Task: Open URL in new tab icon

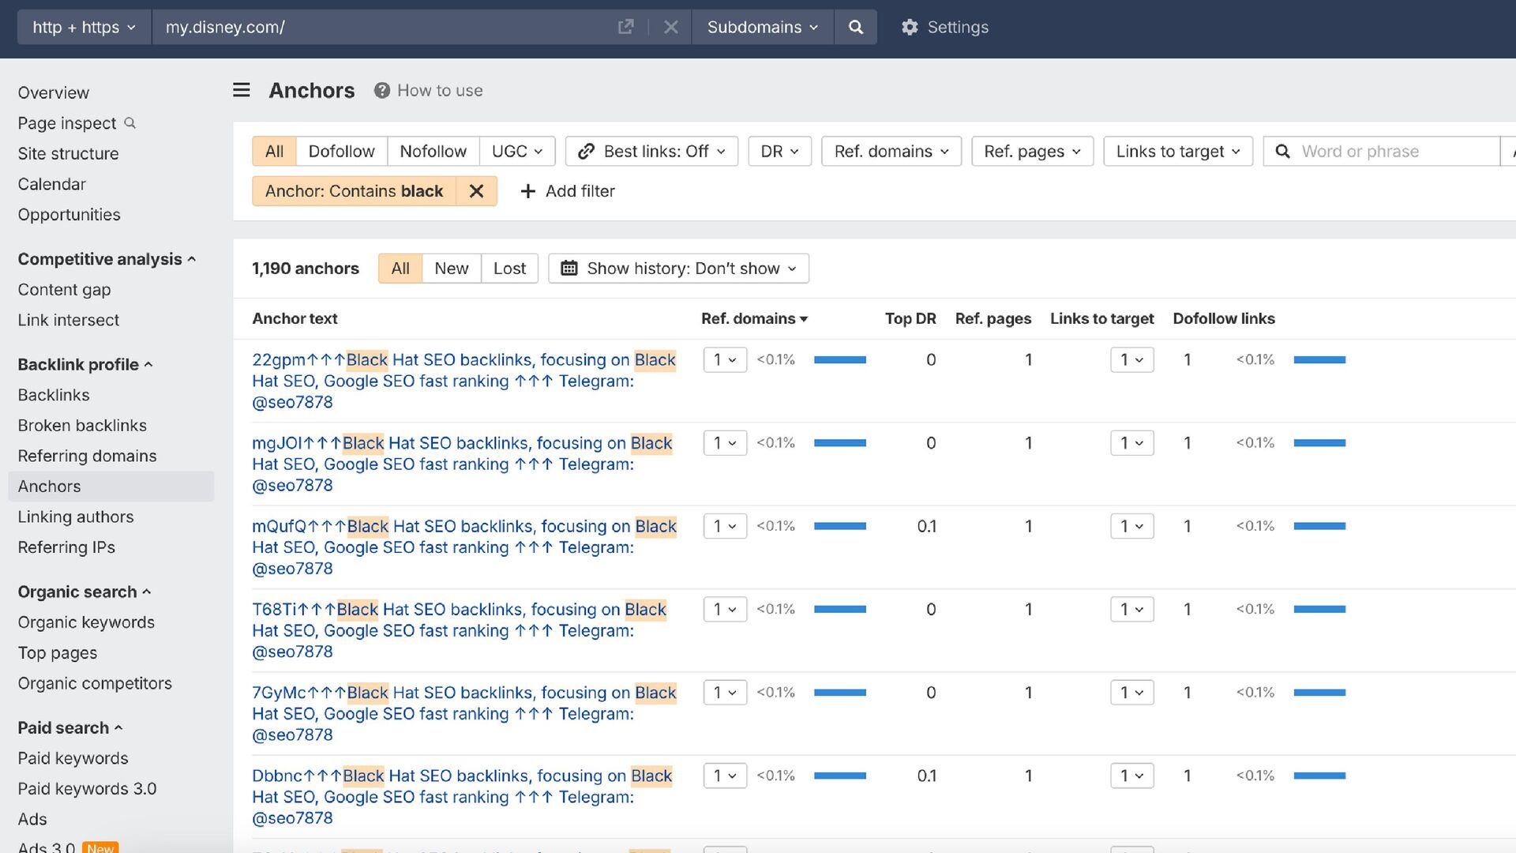Action: click(625, 27)
